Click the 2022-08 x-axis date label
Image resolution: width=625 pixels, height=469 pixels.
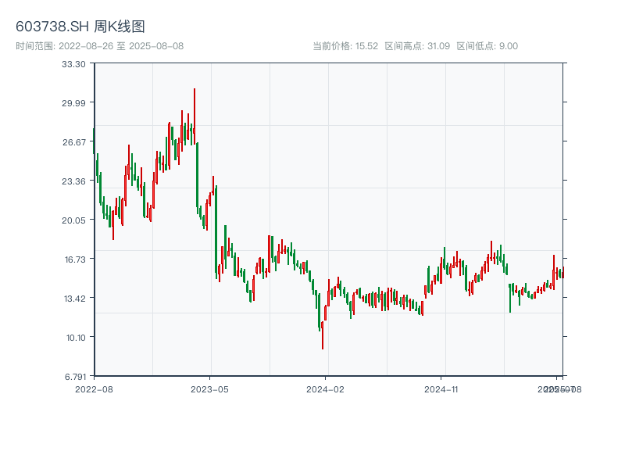pos(94,388)
